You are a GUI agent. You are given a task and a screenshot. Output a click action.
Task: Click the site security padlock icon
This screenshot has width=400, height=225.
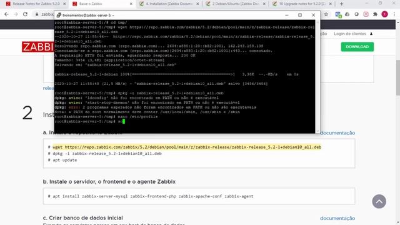pos(37,14)
